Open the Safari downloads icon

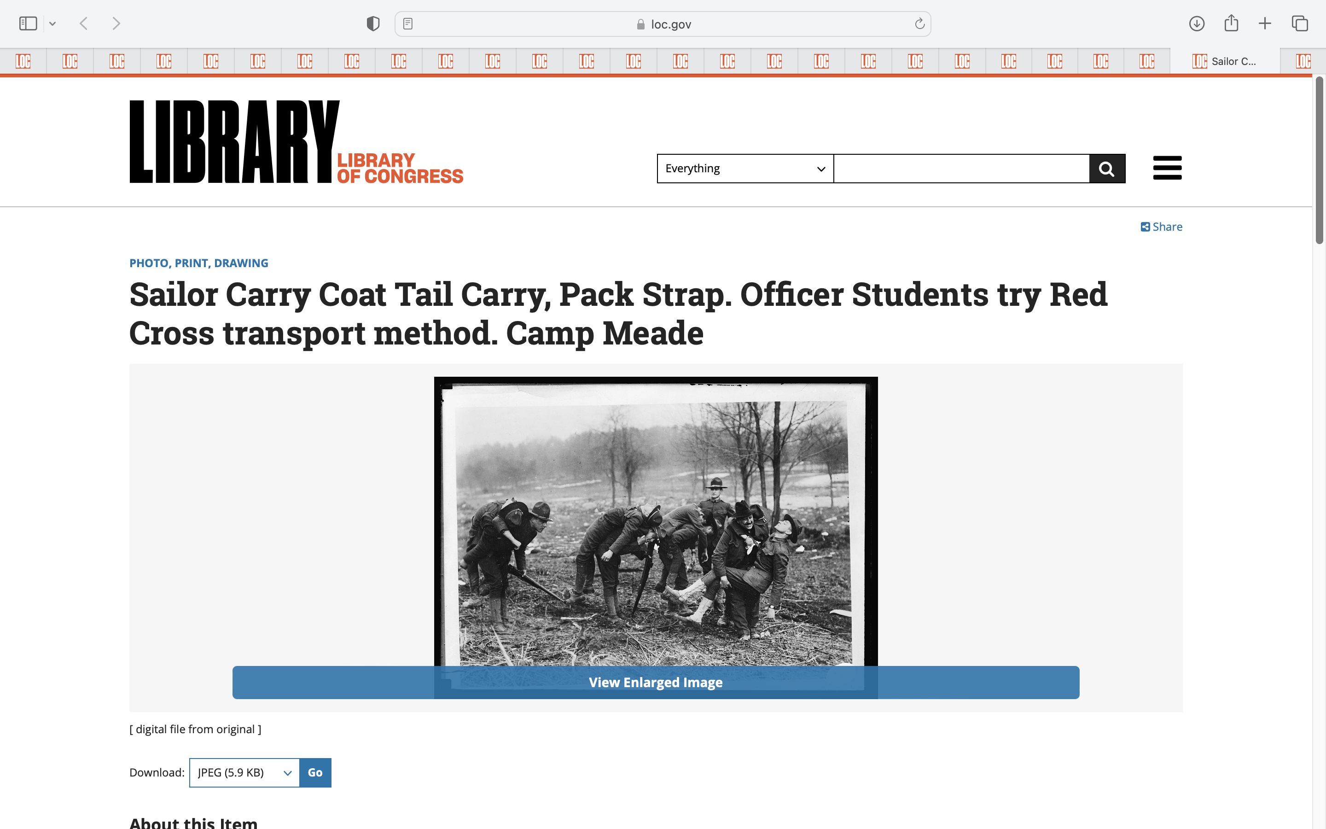pyautogui.click(x=1196, y=23)
